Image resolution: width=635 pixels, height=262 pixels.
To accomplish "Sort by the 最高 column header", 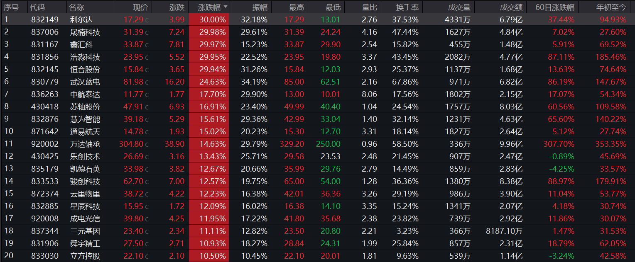I will (297, 7).
